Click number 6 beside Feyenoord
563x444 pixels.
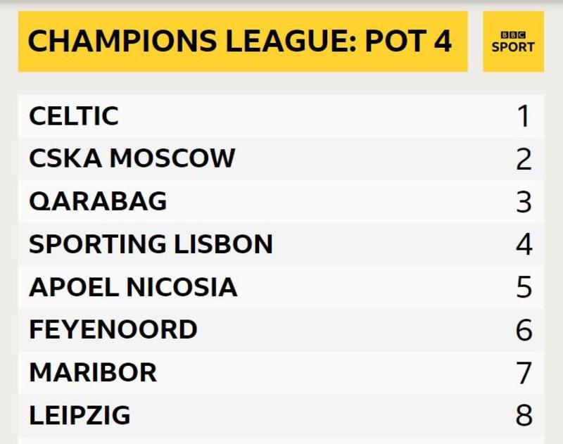523,330
